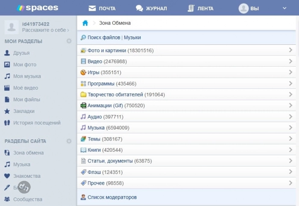Image resolution: width=299 pixels, height=206 pixels.
Task: Expand the user menu dropdown arrow
Action: 284,8
